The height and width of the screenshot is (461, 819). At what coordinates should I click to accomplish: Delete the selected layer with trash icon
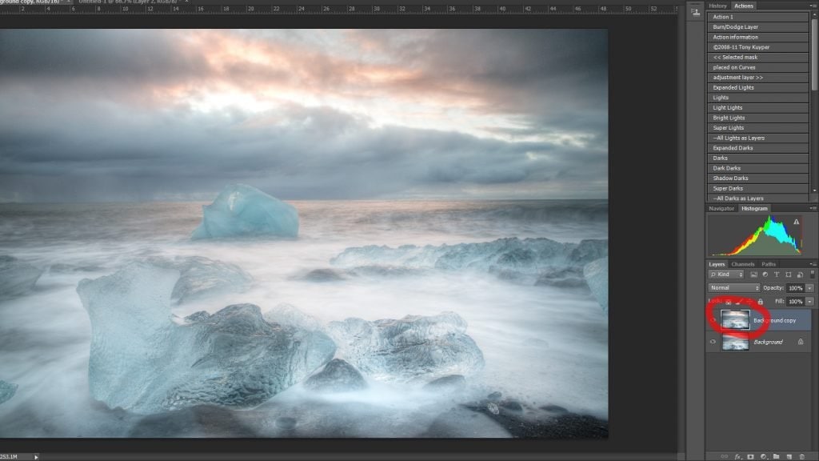(801, 456)
